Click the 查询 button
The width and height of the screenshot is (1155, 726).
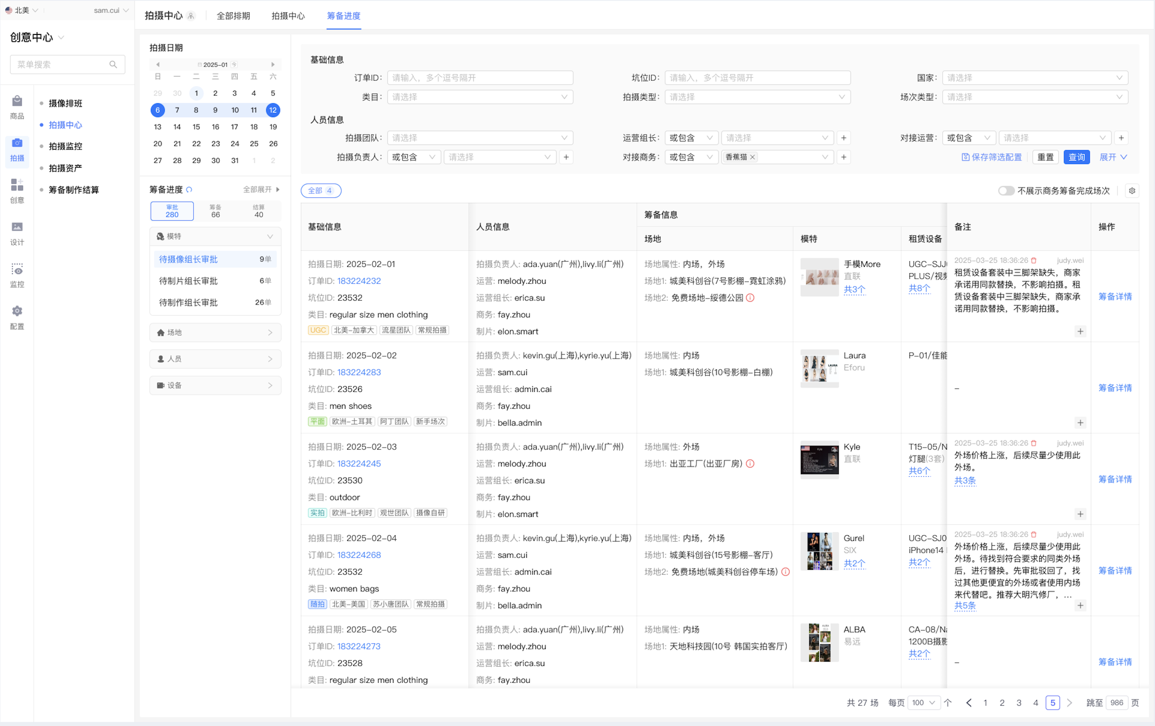pos(1077,157)
